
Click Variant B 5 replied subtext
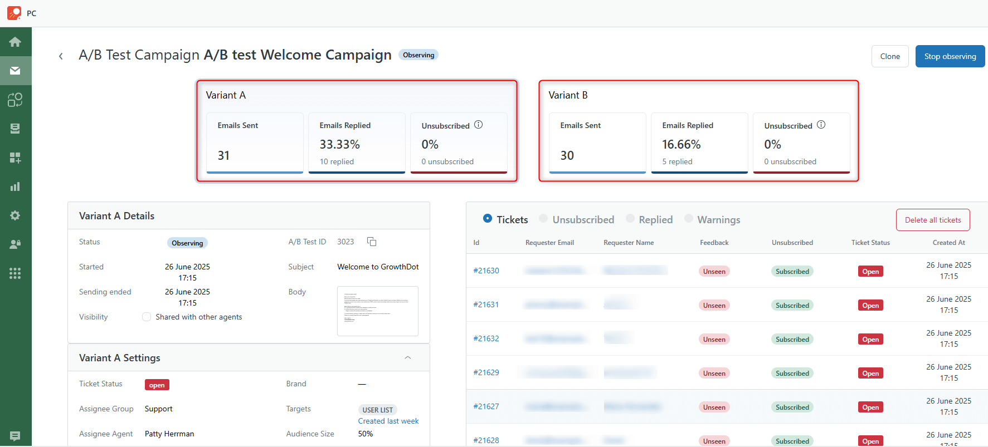(677, 161)
